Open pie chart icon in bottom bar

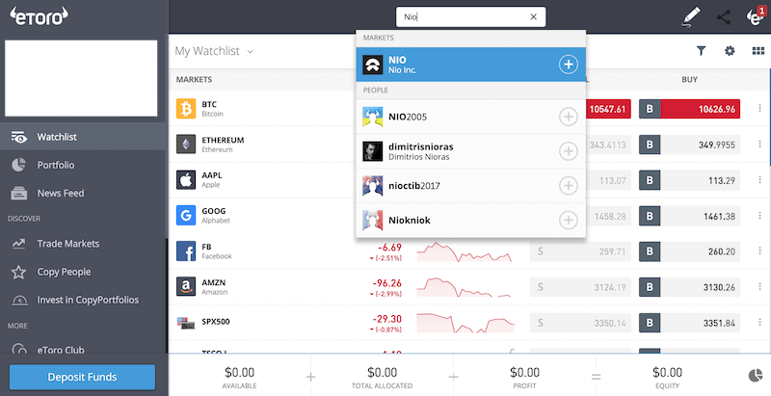tap(756, 376)
